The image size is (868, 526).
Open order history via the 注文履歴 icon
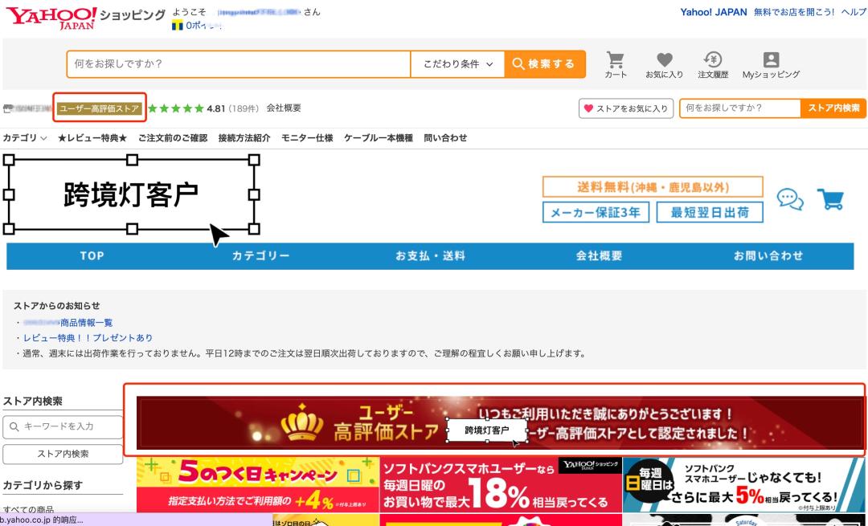(x=714, y=64)
